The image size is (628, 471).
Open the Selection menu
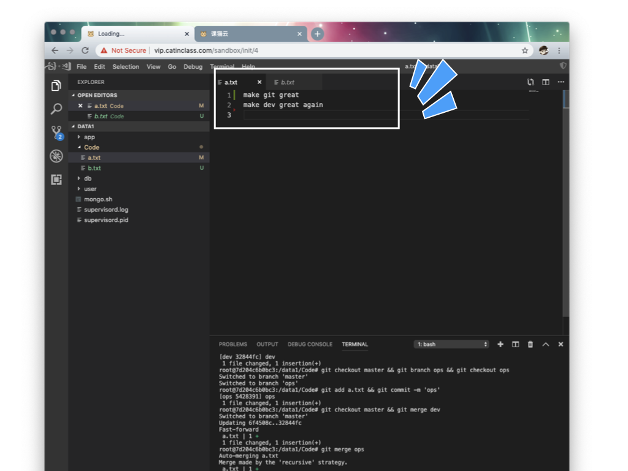coord(126,66)
